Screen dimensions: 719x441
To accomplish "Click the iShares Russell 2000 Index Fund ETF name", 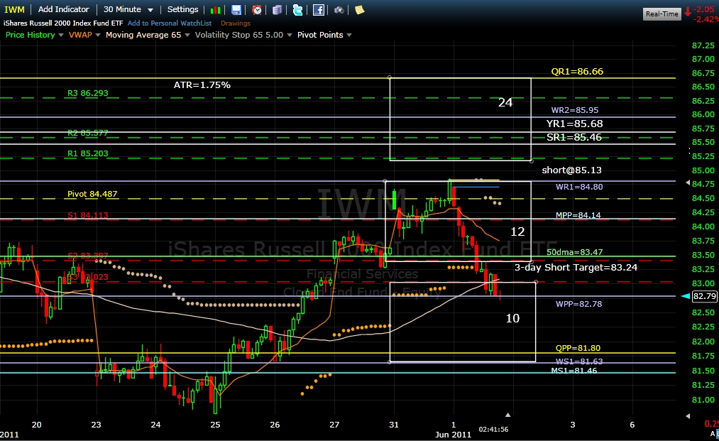I will [x=63, y=23].
